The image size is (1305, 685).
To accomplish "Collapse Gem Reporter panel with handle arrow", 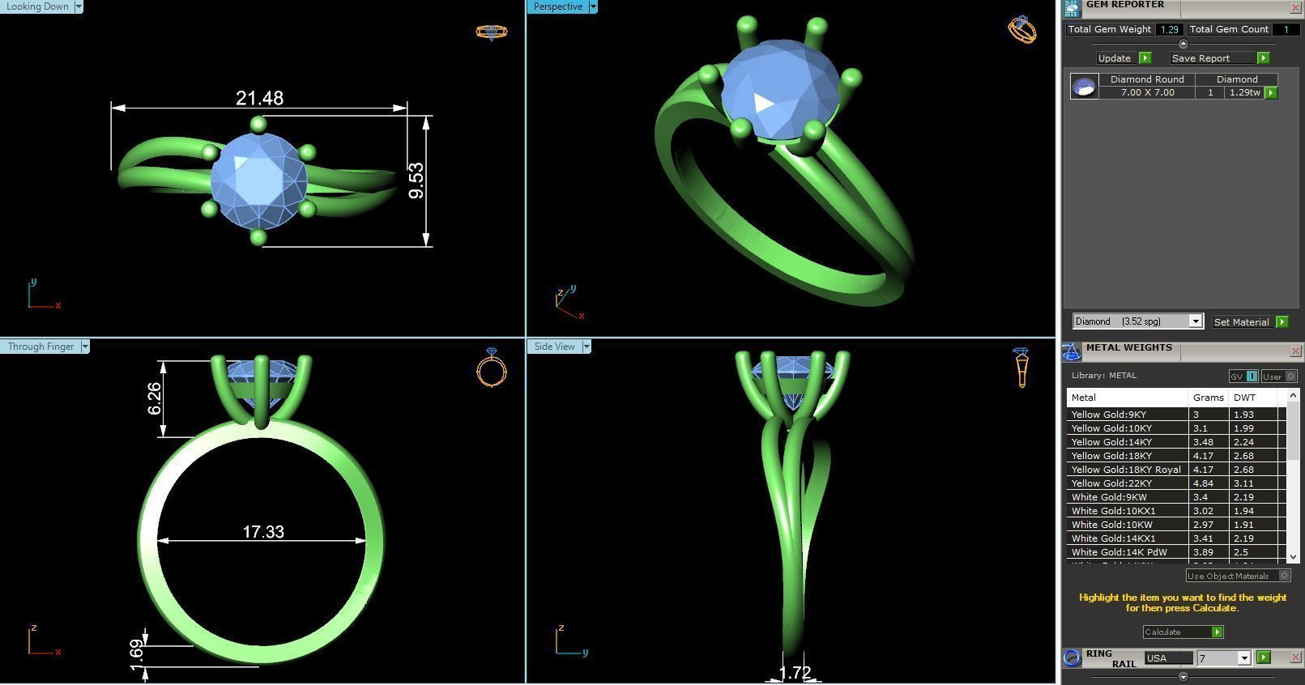I will coord(1183,45).
